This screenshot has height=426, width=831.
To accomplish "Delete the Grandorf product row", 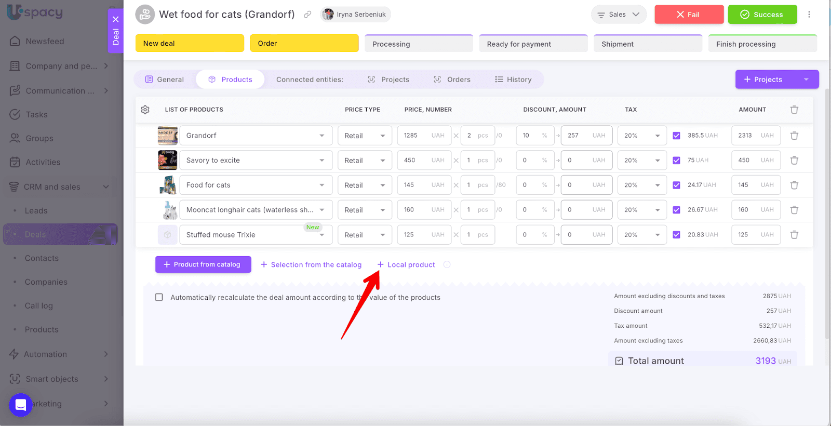I will point(794,136).
